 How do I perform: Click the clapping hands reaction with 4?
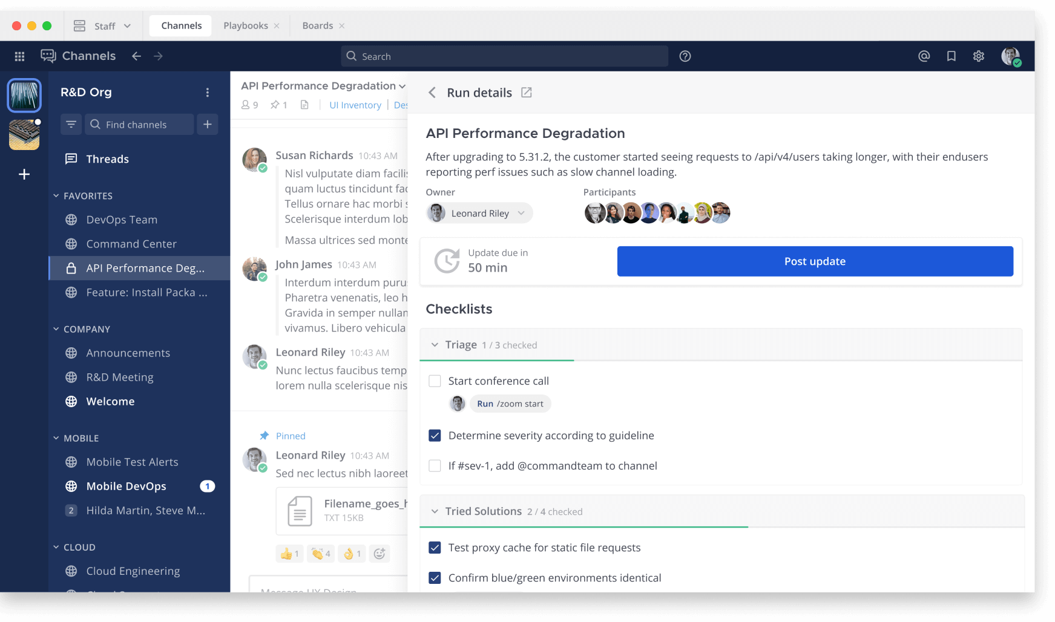pos(321,554)
